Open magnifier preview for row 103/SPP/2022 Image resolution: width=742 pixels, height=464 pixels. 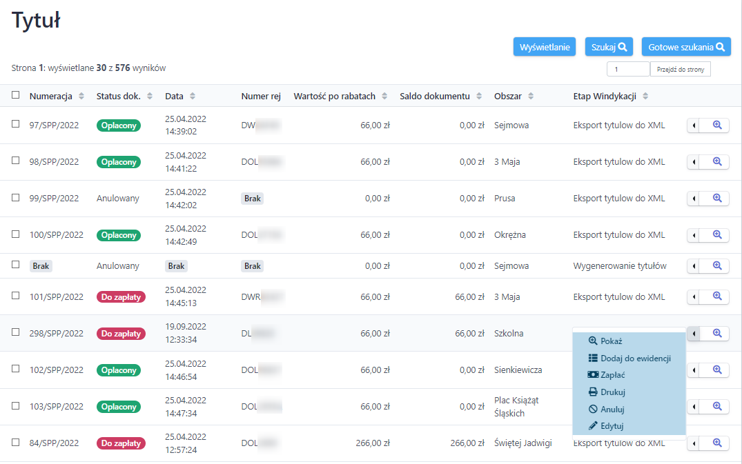[717, 406]
